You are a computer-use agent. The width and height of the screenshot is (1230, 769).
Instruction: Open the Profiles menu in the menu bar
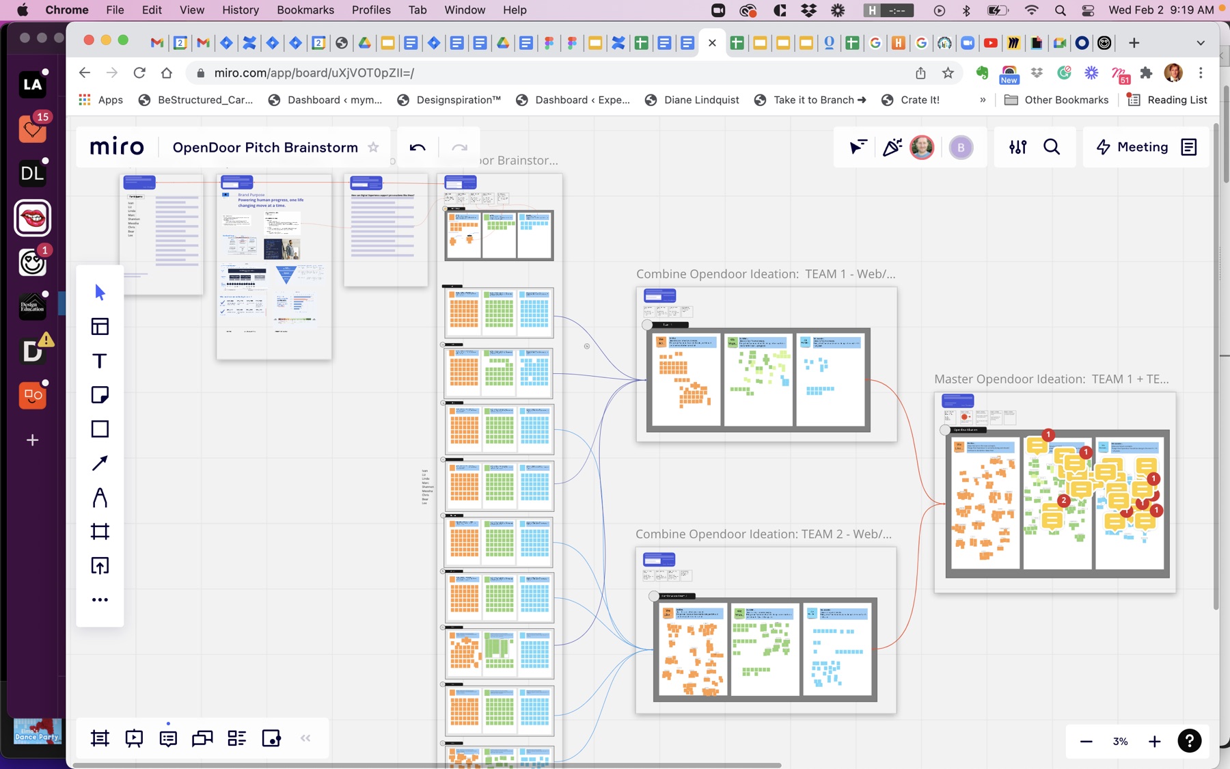click(371, 10)
